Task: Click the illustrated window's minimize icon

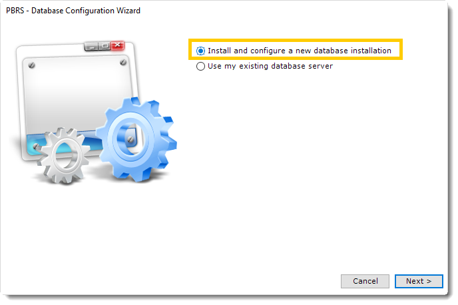Action: 91,47
